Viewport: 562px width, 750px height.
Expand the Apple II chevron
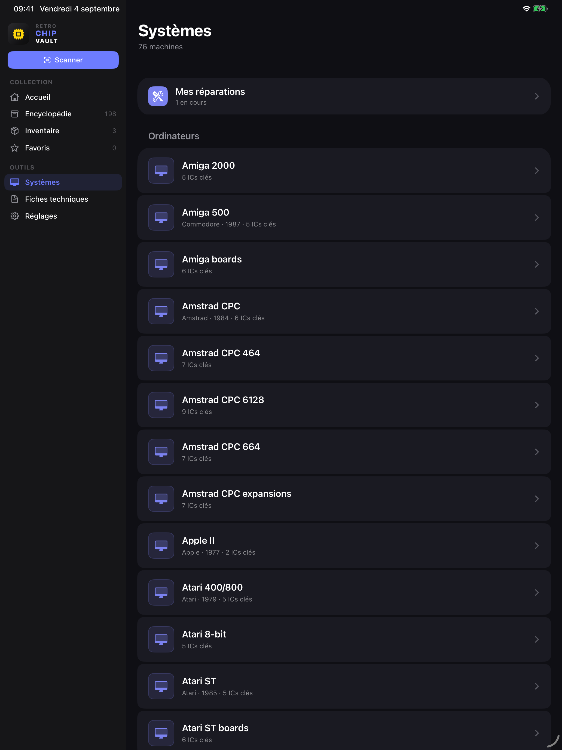point(537,546)
